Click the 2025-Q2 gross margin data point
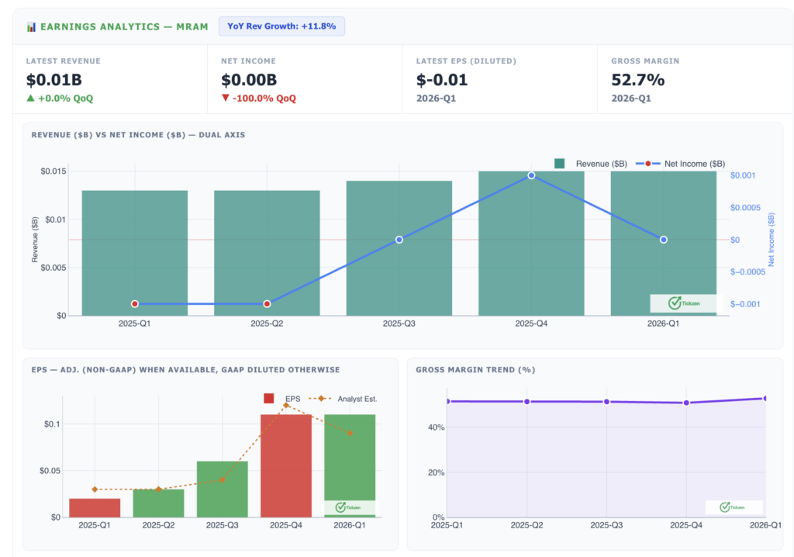The image size is (794, 557). coord(526,402)
